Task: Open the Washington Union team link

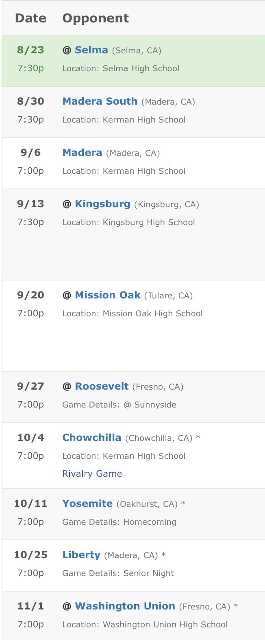Action: click(x=125, y=606)
